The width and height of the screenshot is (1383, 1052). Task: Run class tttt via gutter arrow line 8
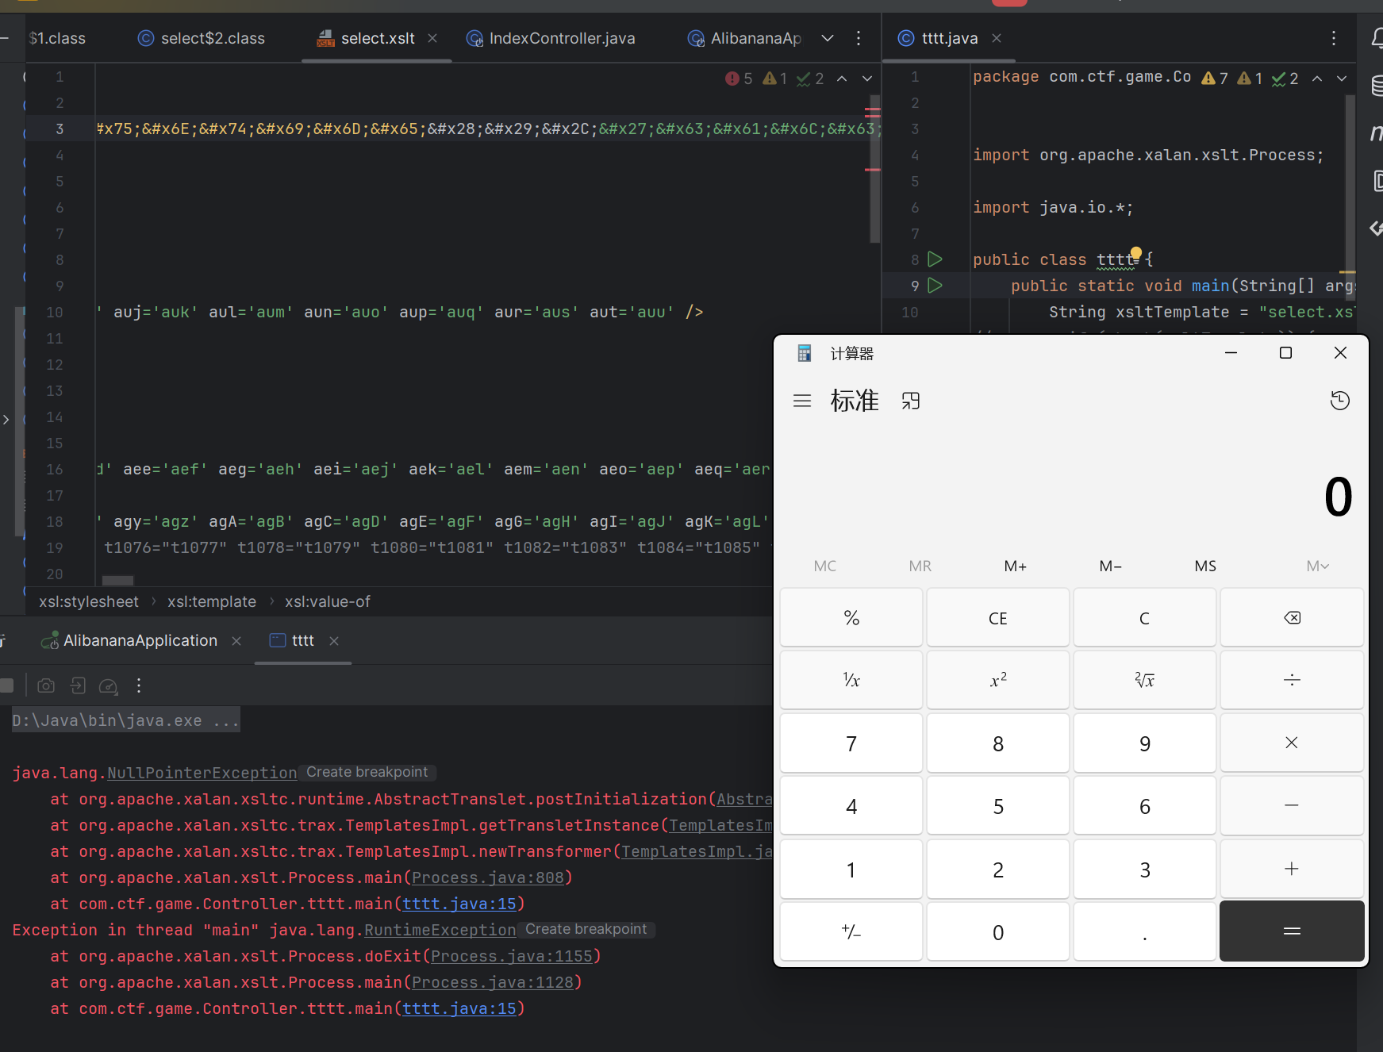tap(935, 259)
